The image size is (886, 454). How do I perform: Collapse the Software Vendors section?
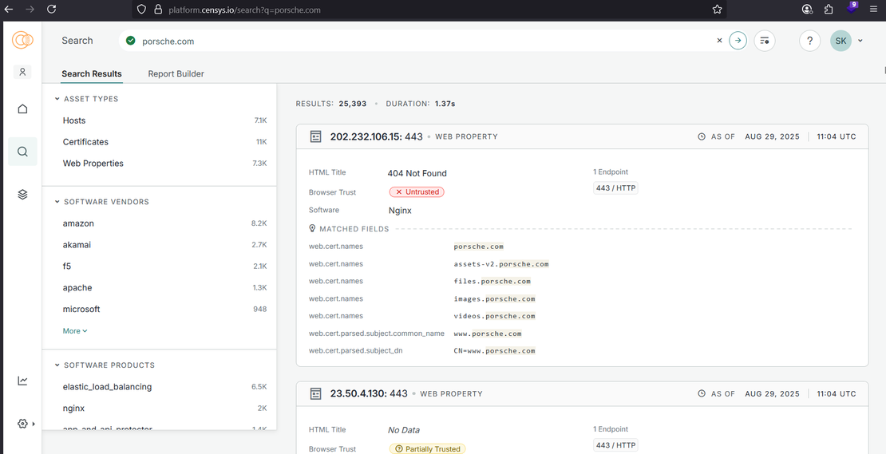[57, 202]
